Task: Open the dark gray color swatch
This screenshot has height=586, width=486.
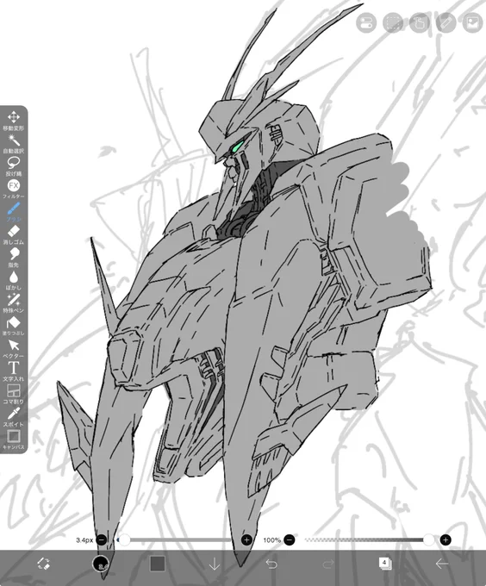Action: tap(158, 564)
